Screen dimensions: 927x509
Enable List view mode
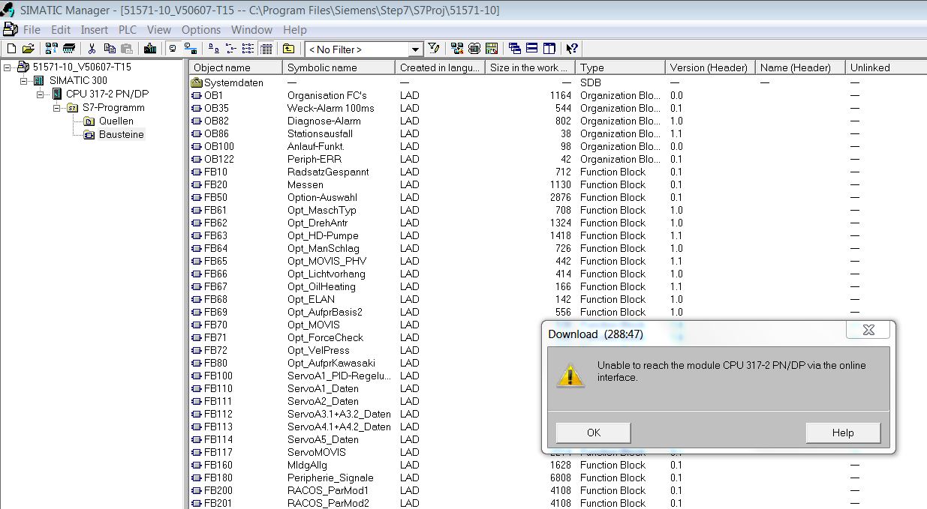(x=248, y=49)
